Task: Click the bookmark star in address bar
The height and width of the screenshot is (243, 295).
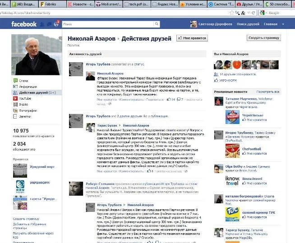Action: coord(231,13)
